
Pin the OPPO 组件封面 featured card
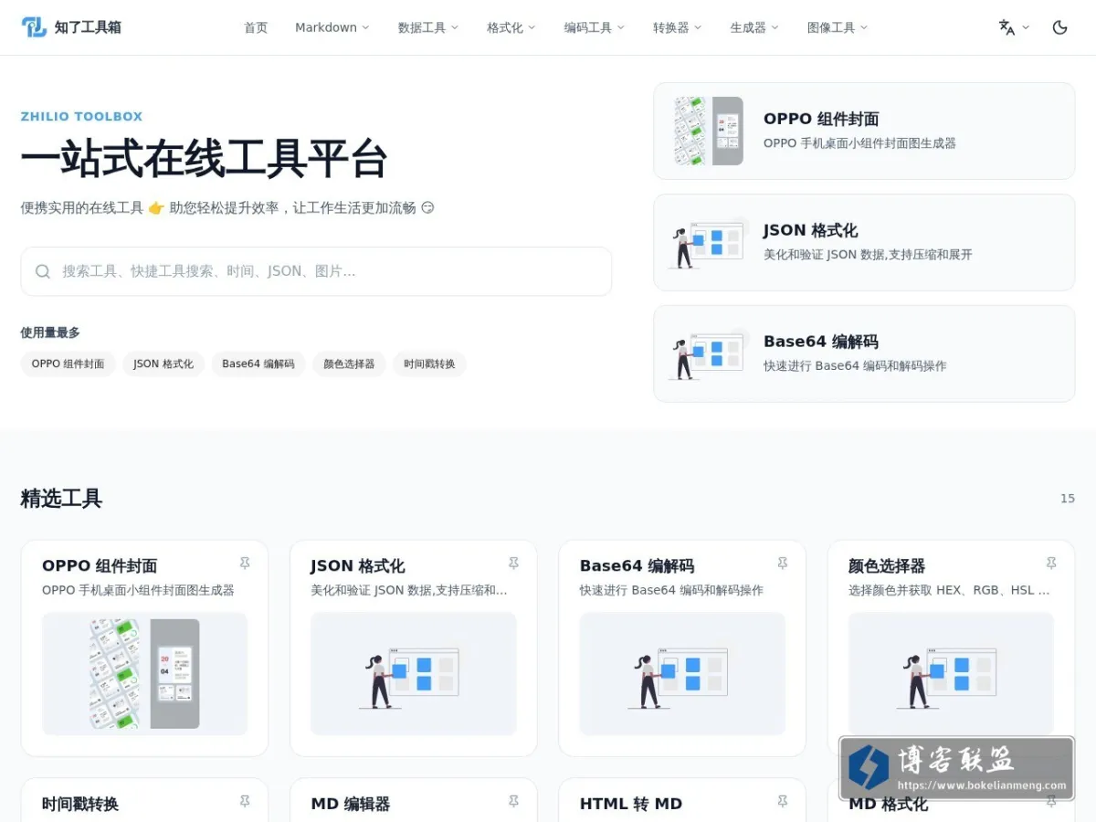(x=245, y=564)
